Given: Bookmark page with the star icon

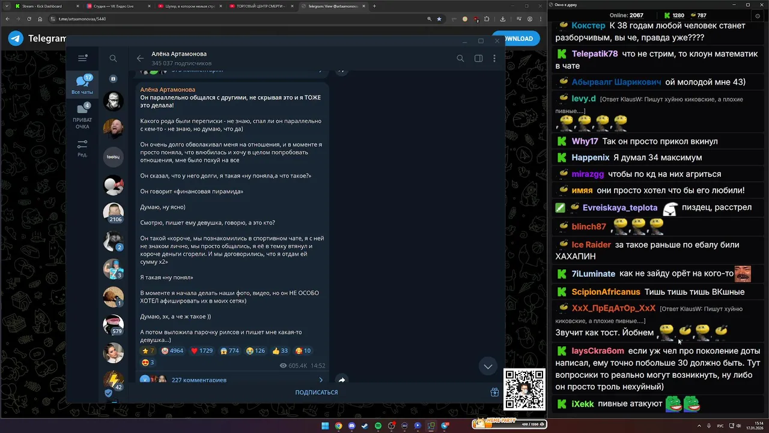Looking at the screenshot, I should point(439,19).
